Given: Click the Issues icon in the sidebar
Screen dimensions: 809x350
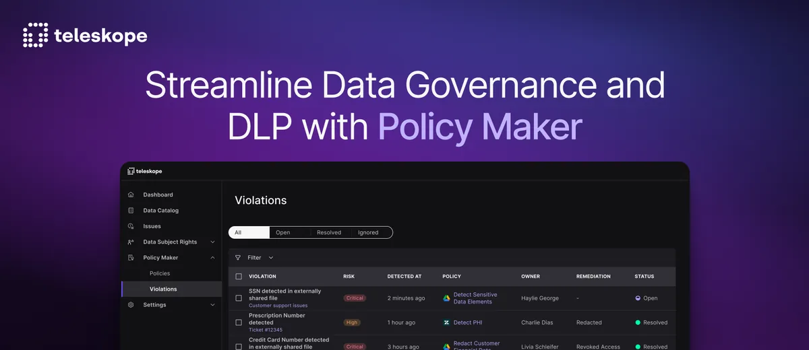Looking at the screenshot, I should [x=131, y=226].
